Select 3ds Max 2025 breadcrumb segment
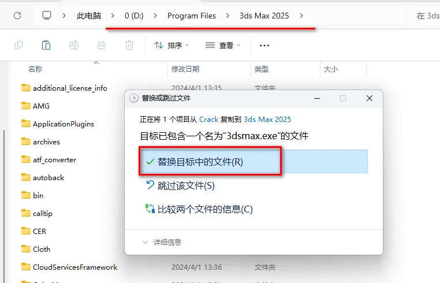Screen dimensions: 440x283 (264, 16)
